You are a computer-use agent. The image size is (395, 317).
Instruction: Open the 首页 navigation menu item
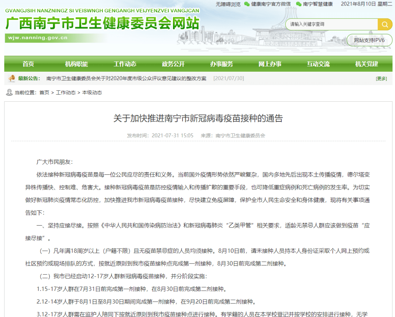click(28, 64)
